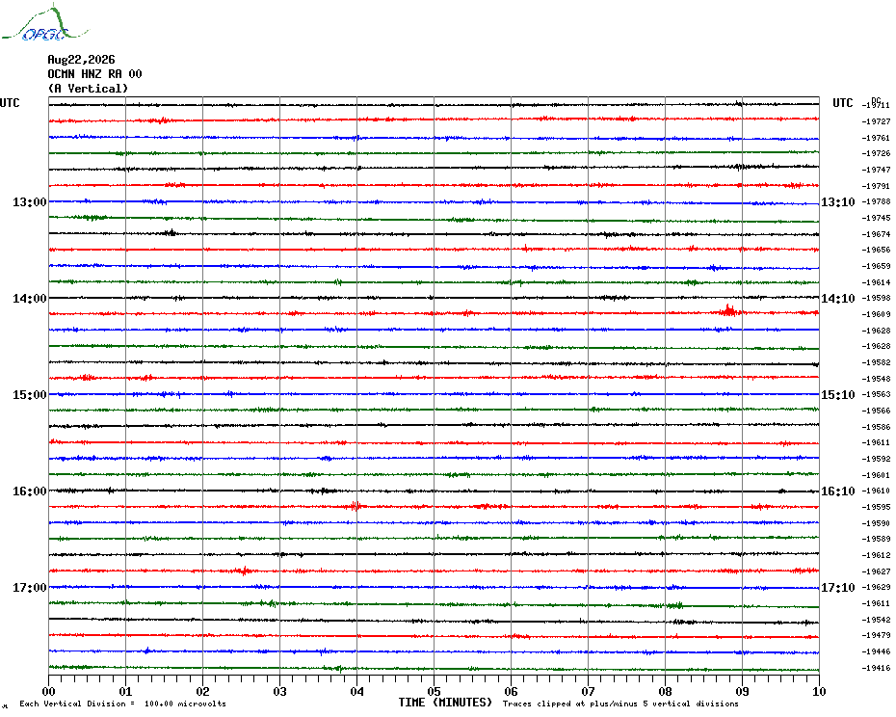The width and height of the screenshot is (896, 717).
Task: Click the DC value -19674
Action: (x=876, y=234)
